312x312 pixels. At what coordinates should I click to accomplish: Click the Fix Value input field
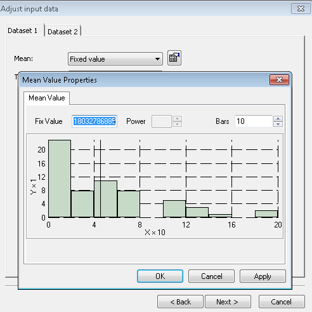pyautogui.click(x=94, y=121)
